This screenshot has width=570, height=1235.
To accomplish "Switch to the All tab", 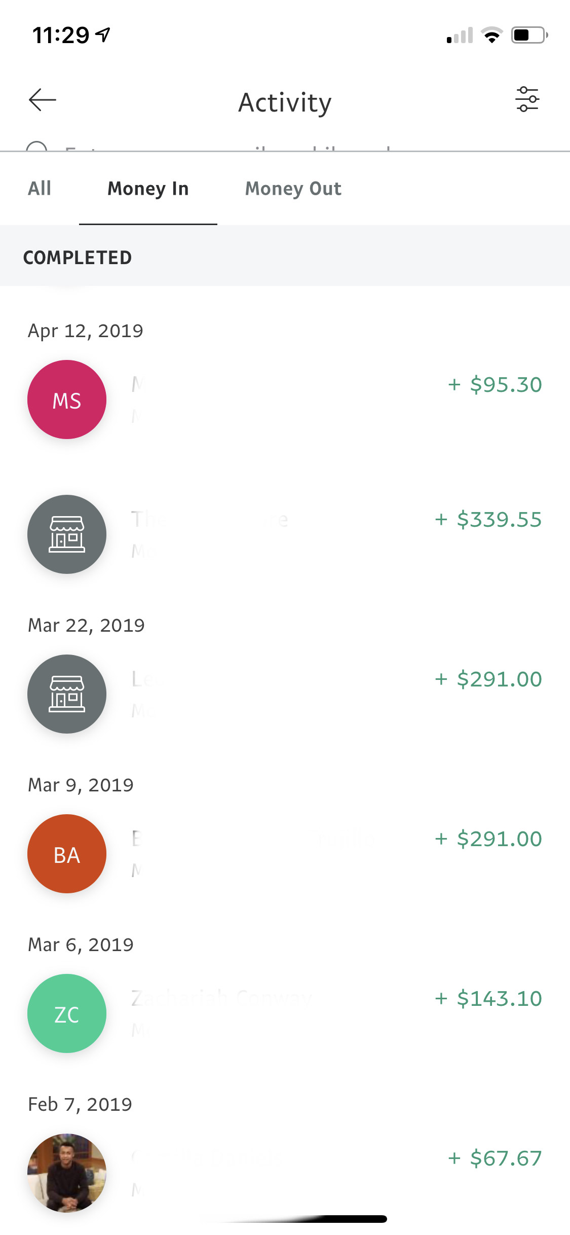I will pos(40,189).
